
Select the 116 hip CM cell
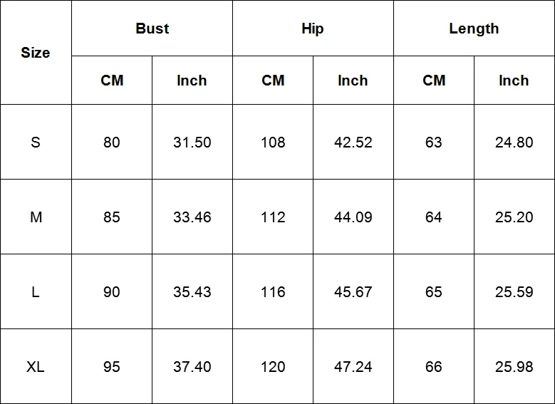(273, 291)
